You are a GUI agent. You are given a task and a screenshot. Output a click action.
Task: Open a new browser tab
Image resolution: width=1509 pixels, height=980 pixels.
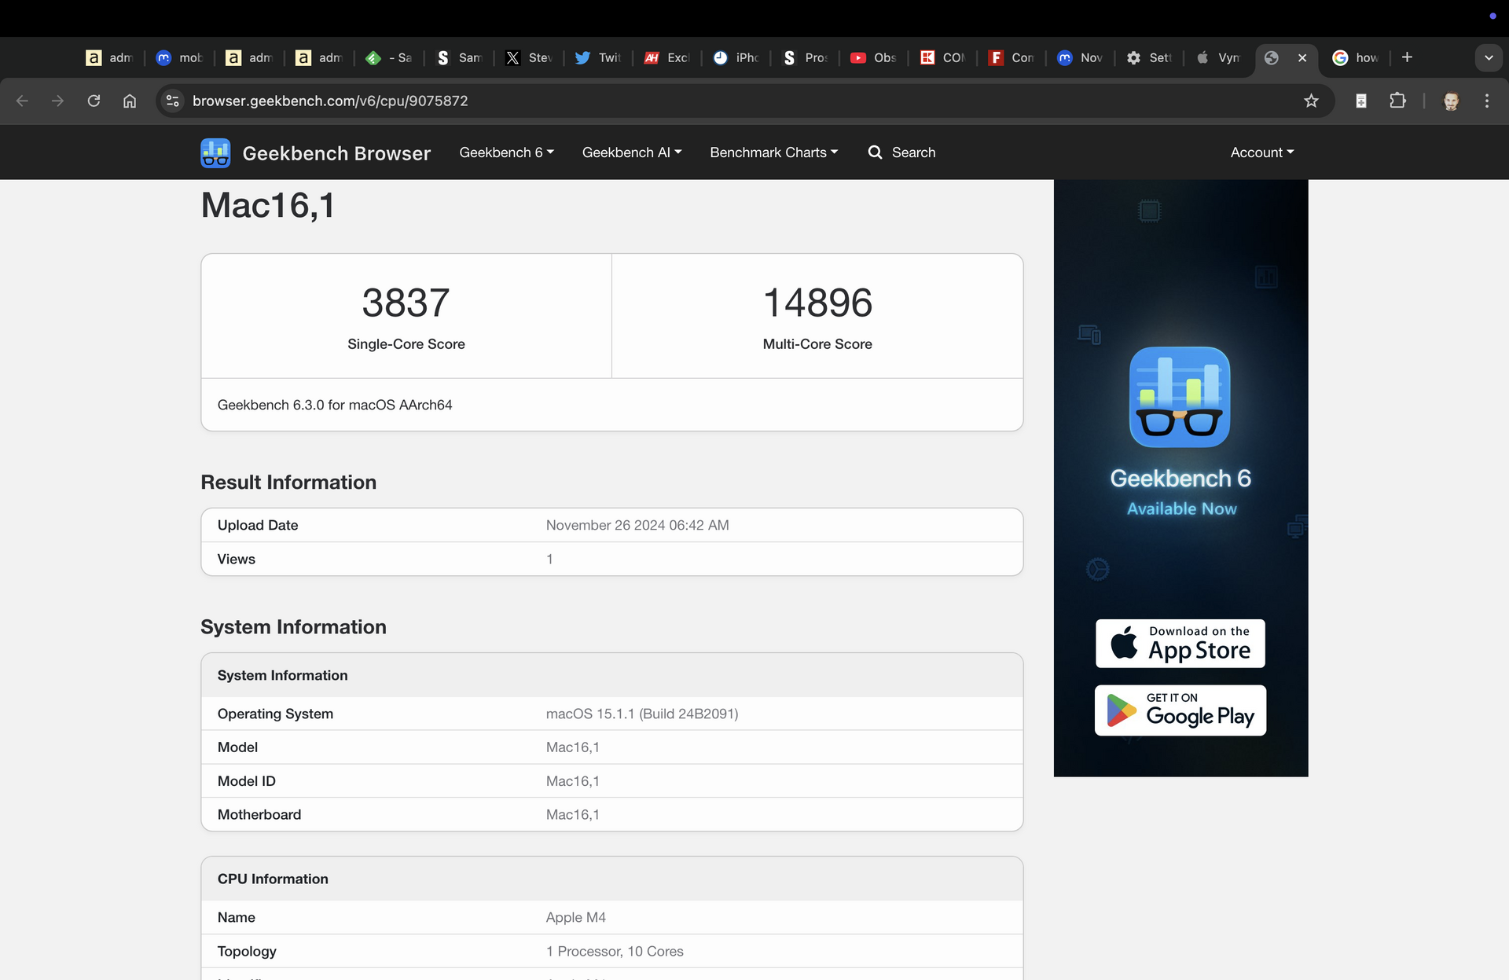click(x=1407, y=57)
